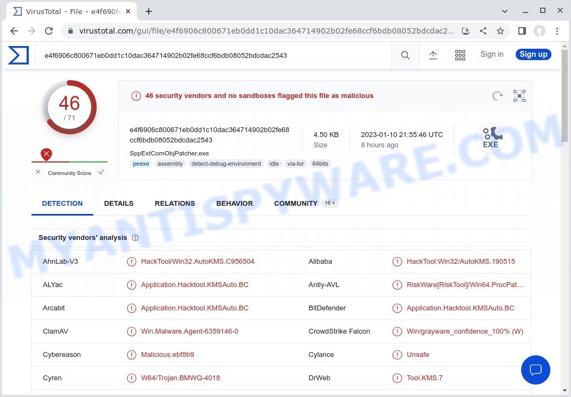Click the assembly tag
Viewport: 571px width, 397px height.
tap(170, 164)
